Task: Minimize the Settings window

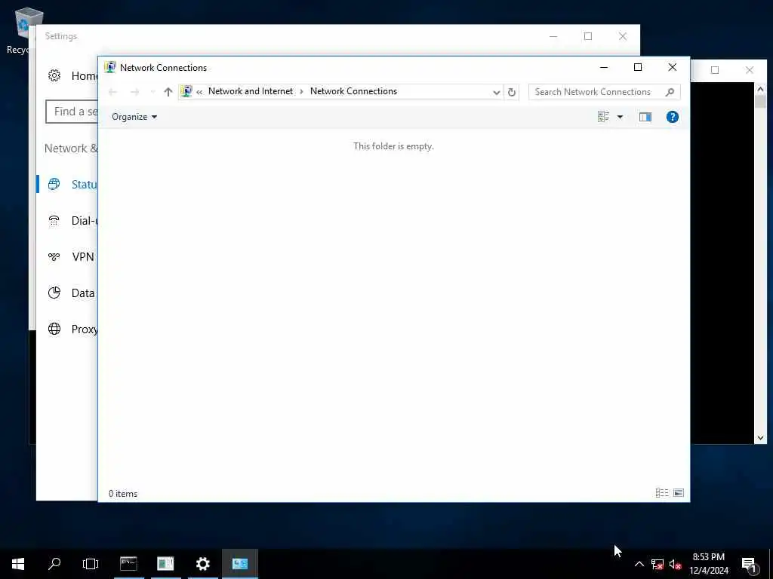Action: pyautogui.click(x=553, y=36)
